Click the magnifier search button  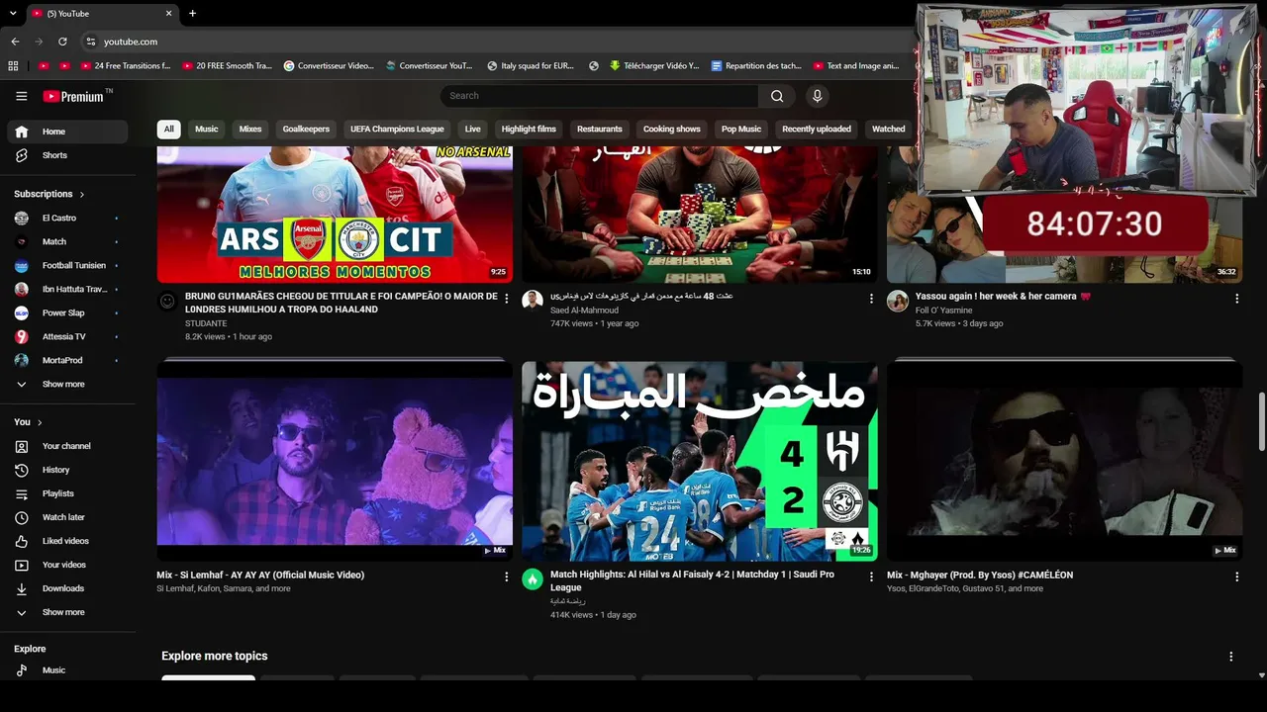(x=777, y=96)
